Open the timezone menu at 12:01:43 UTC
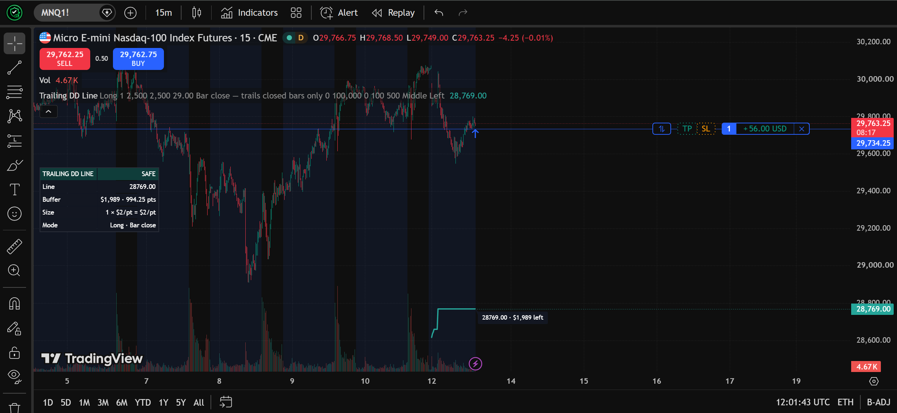This screenshot has width=897, height=413. (803, 402)
